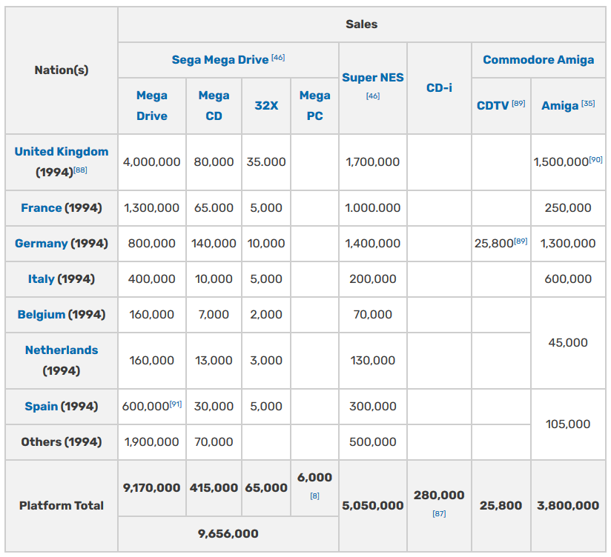Open reference 87 under CD-i total
The height and width of the screenshot is (557, 611).
439,513
